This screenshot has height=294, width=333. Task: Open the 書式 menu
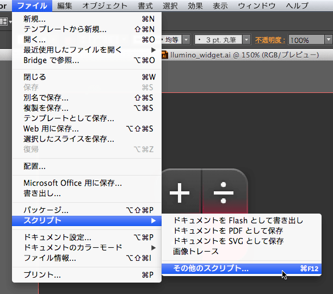click(145, 6)
